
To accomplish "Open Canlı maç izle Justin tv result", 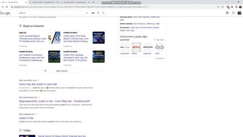I will coord(38,84).
